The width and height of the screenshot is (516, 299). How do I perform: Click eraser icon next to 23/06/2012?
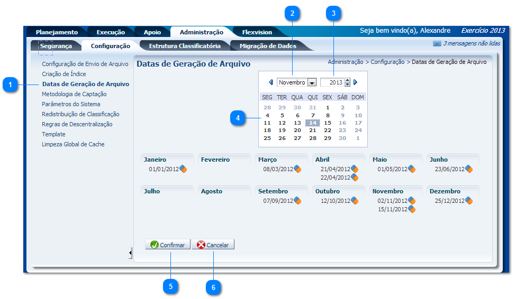[x=469, y=169]
